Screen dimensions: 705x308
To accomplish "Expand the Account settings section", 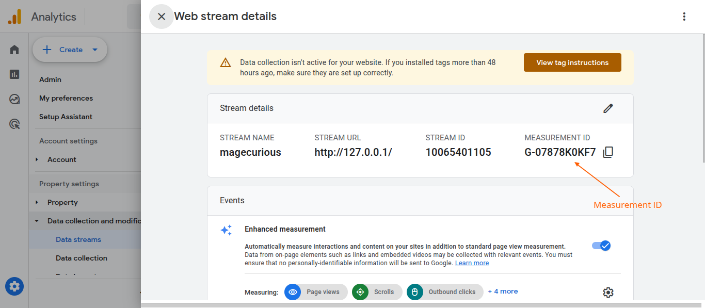I will pos(68,140).
